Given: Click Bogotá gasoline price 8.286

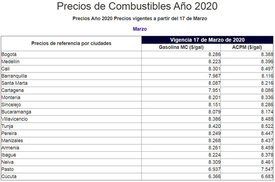Looking at the screenshot, I should coord(214,54).
